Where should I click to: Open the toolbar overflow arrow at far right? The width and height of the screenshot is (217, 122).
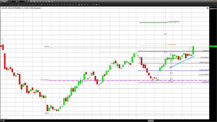(215, 5)
